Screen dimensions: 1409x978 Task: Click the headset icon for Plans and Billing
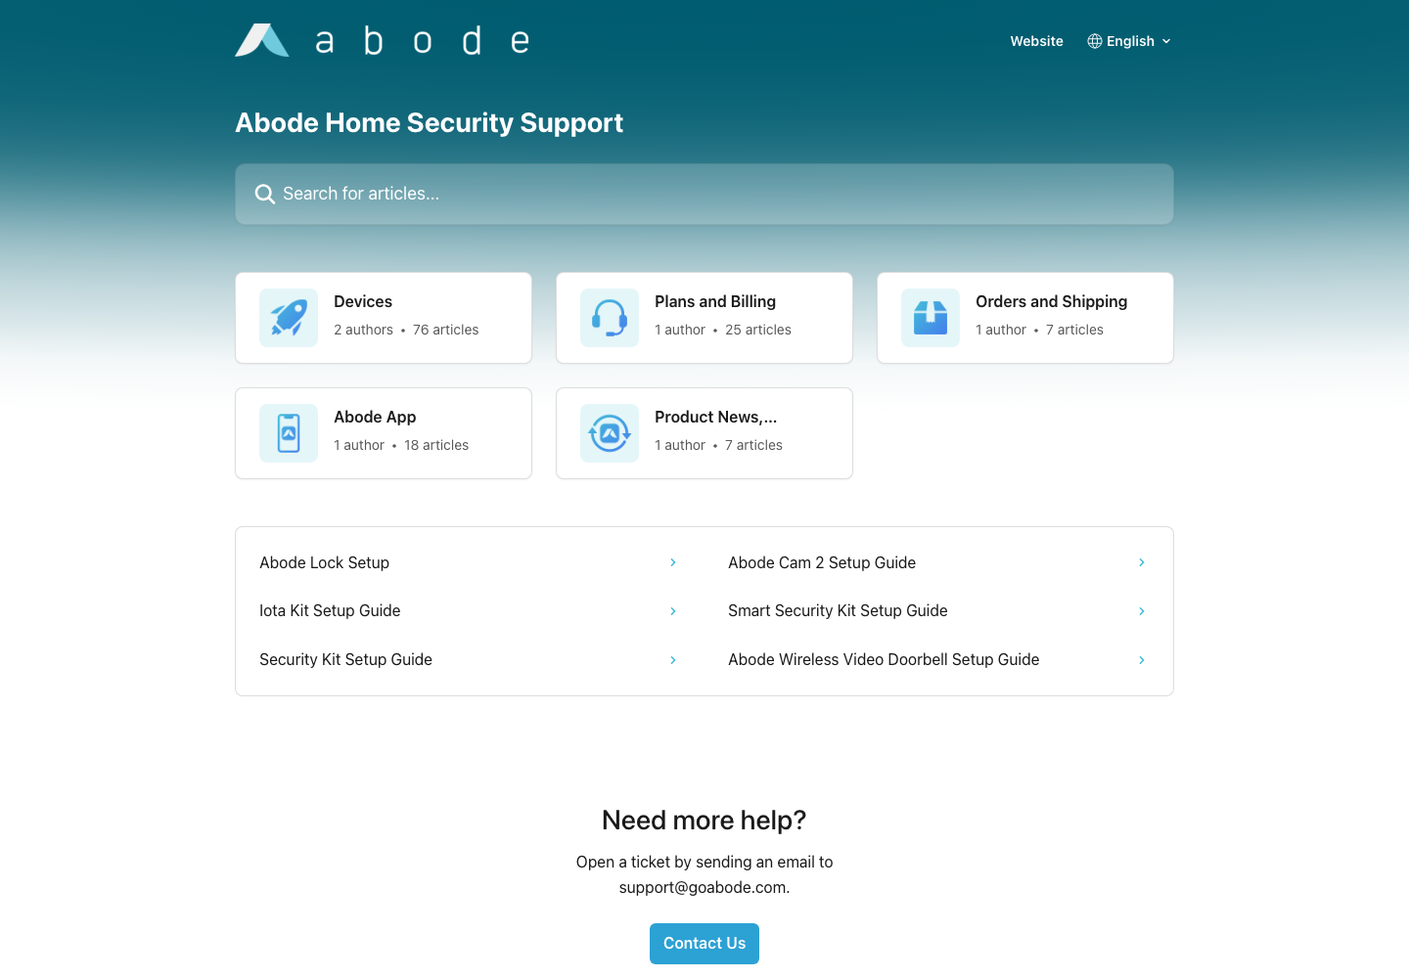point(610,318)
